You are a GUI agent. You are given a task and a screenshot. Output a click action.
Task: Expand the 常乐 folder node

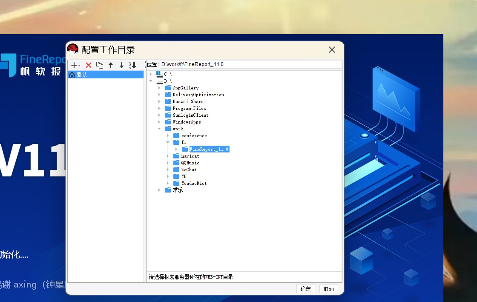(159, 190)
